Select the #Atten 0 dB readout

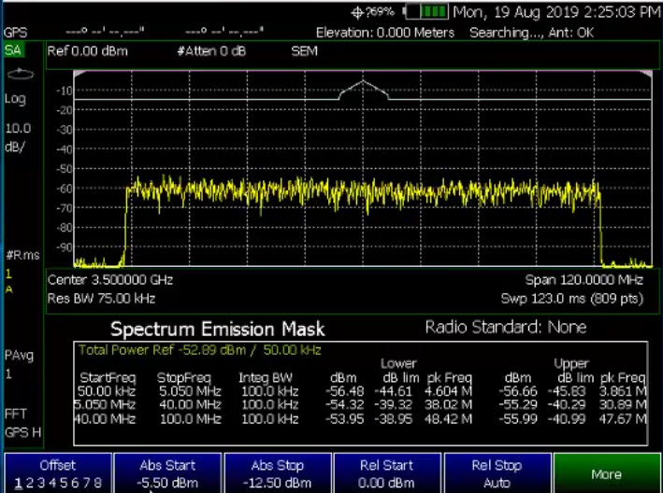click(x=211, y=51)
